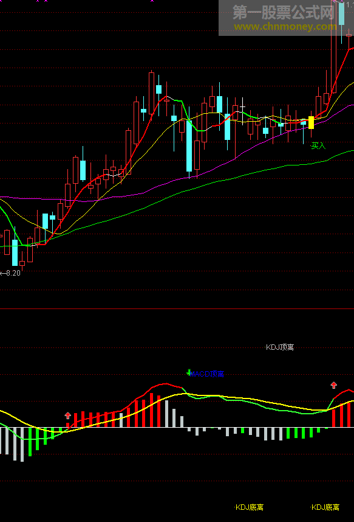Select the yellow buy-signal candlestick
This screenshot has height=522, width=354.
(311, 122)
